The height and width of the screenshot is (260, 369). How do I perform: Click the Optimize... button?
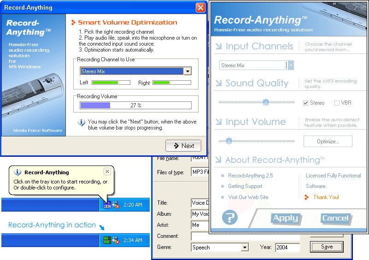tap(328, 142)
